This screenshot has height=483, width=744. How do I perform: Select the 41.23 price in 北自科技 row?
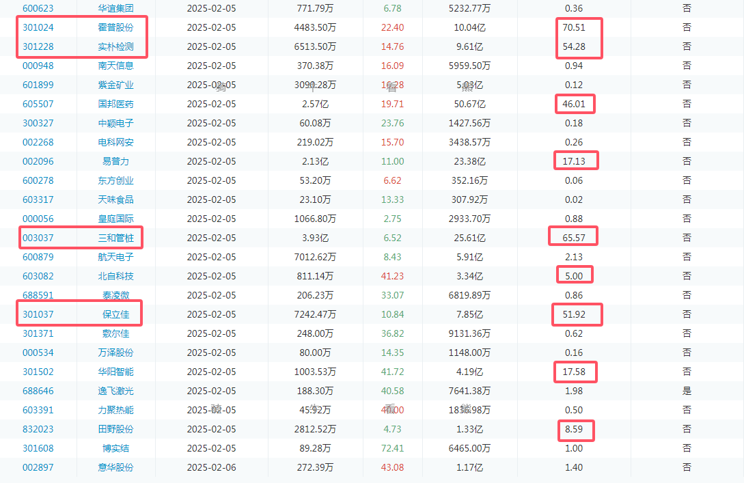click(392, 276)
